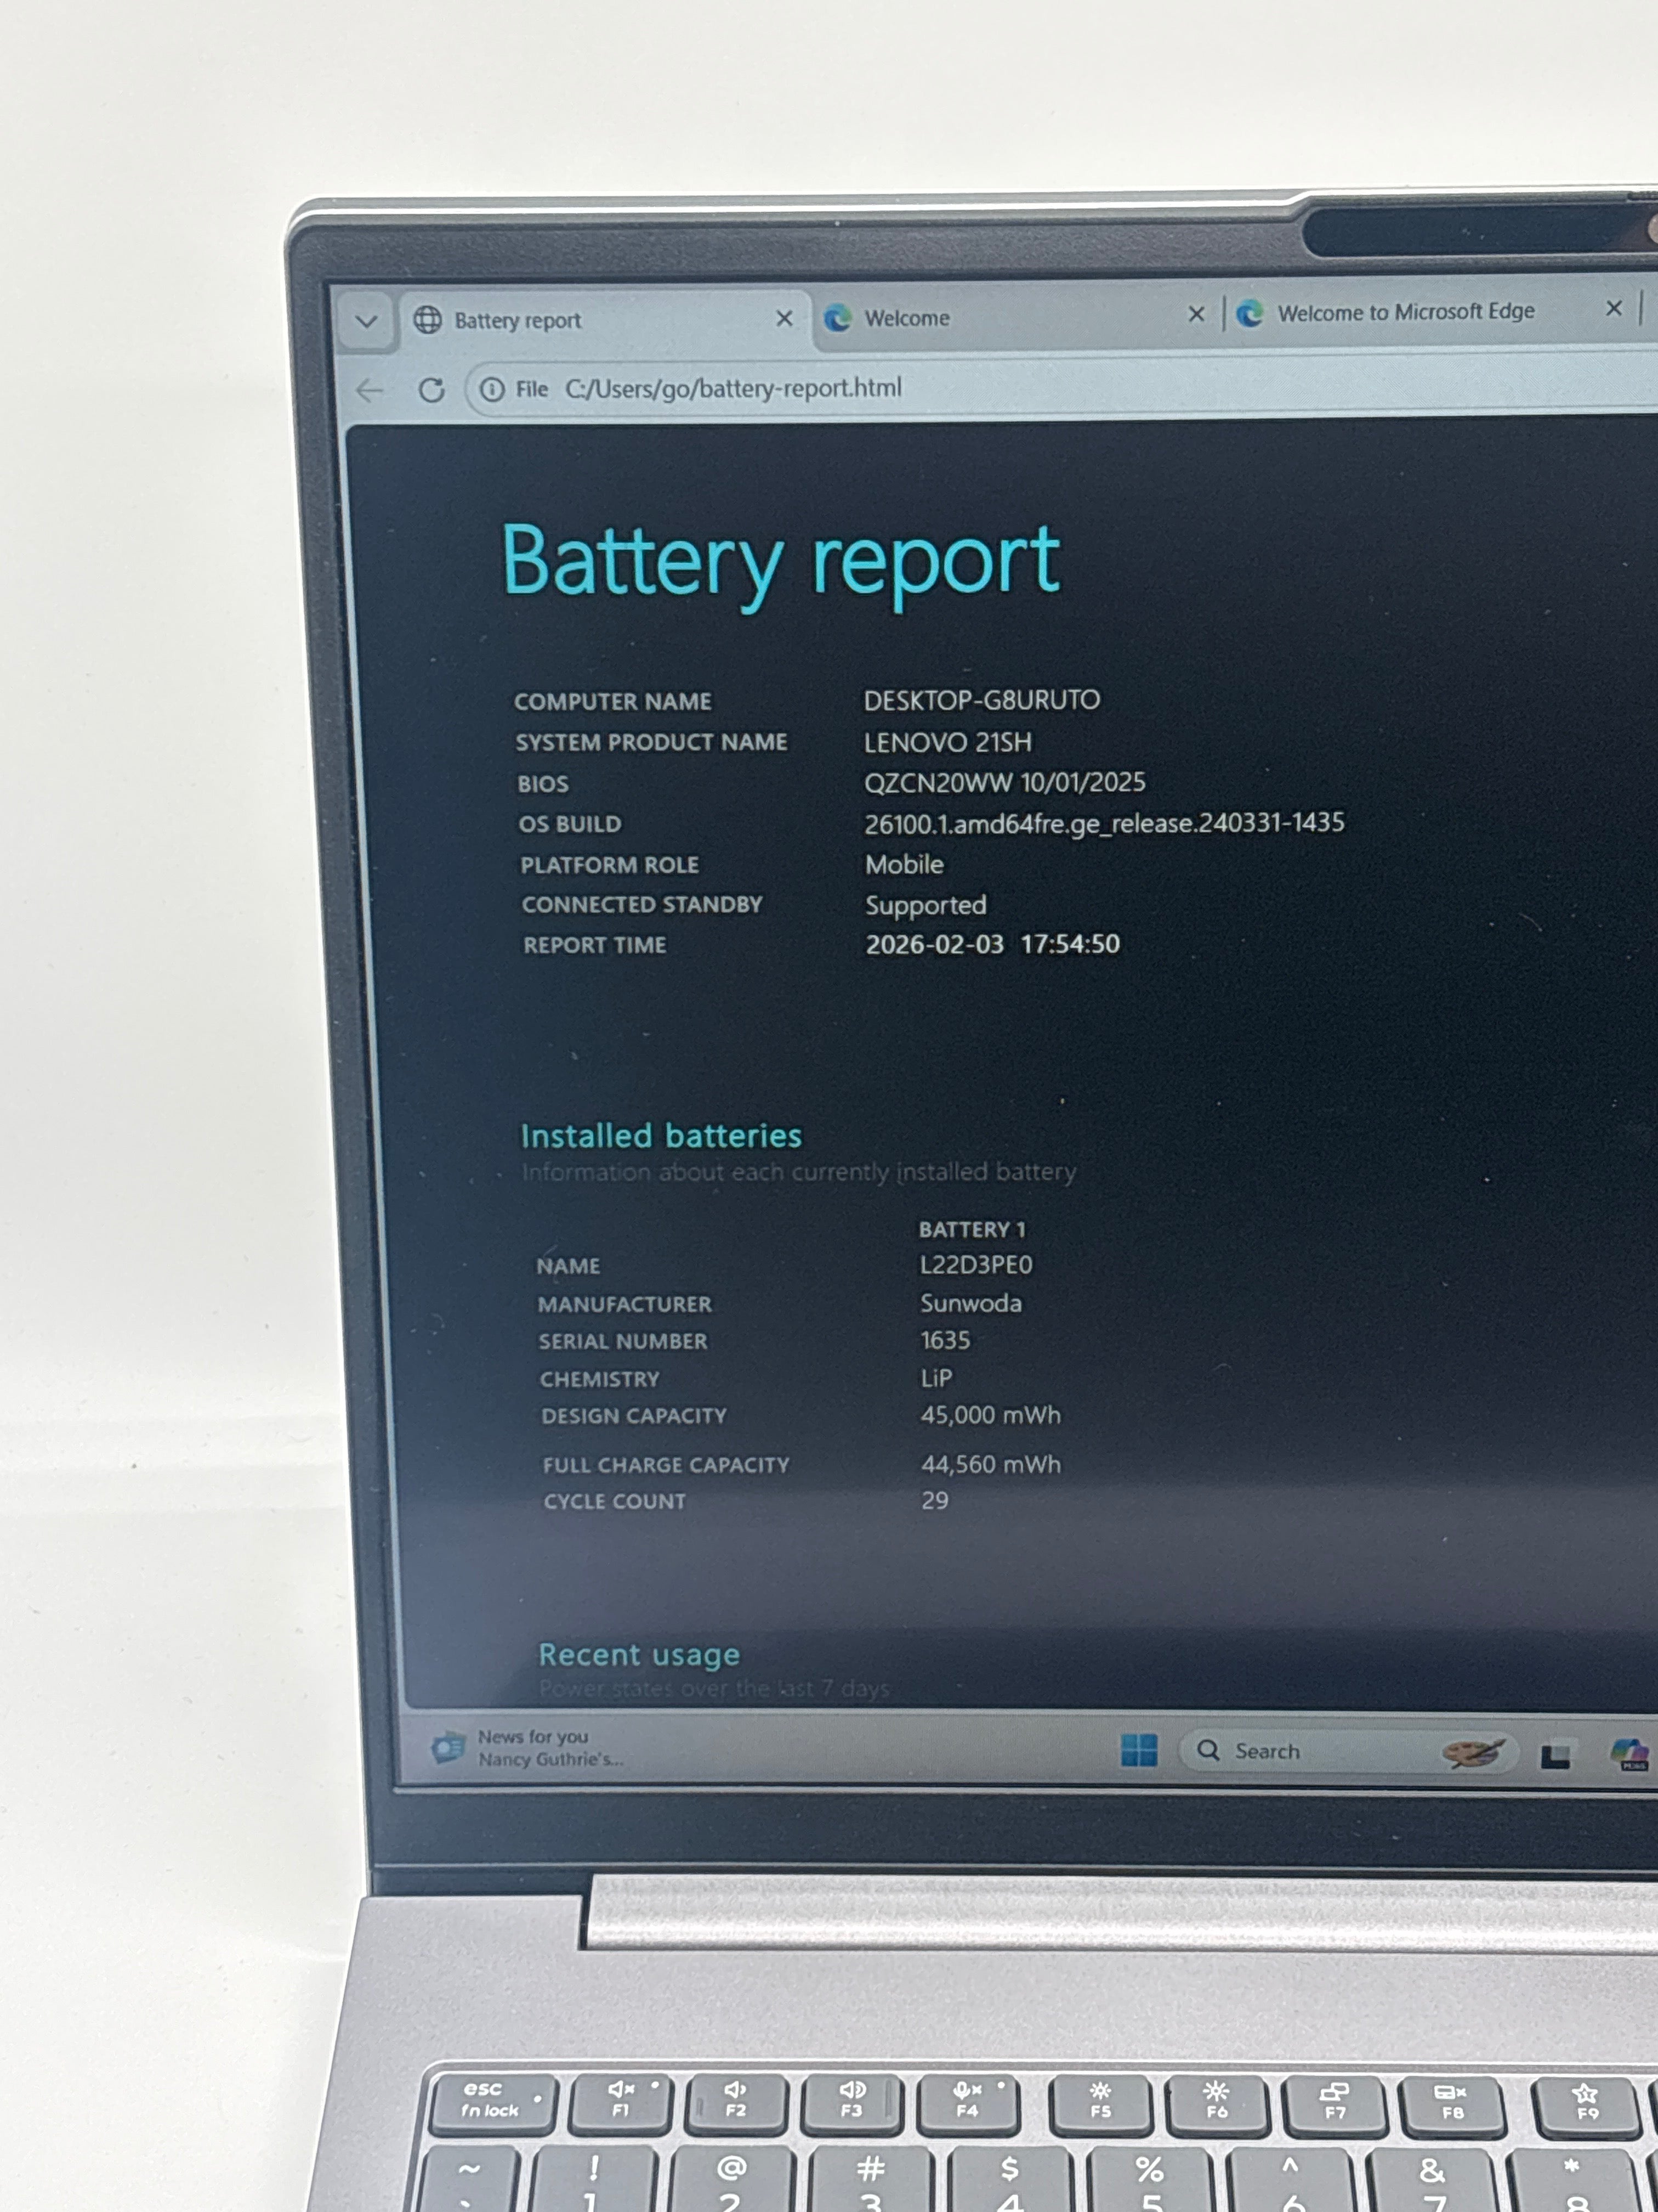Click the CYCLE COUNT label
This screenshot has width=1658, height=2212.
point(615,1501)
